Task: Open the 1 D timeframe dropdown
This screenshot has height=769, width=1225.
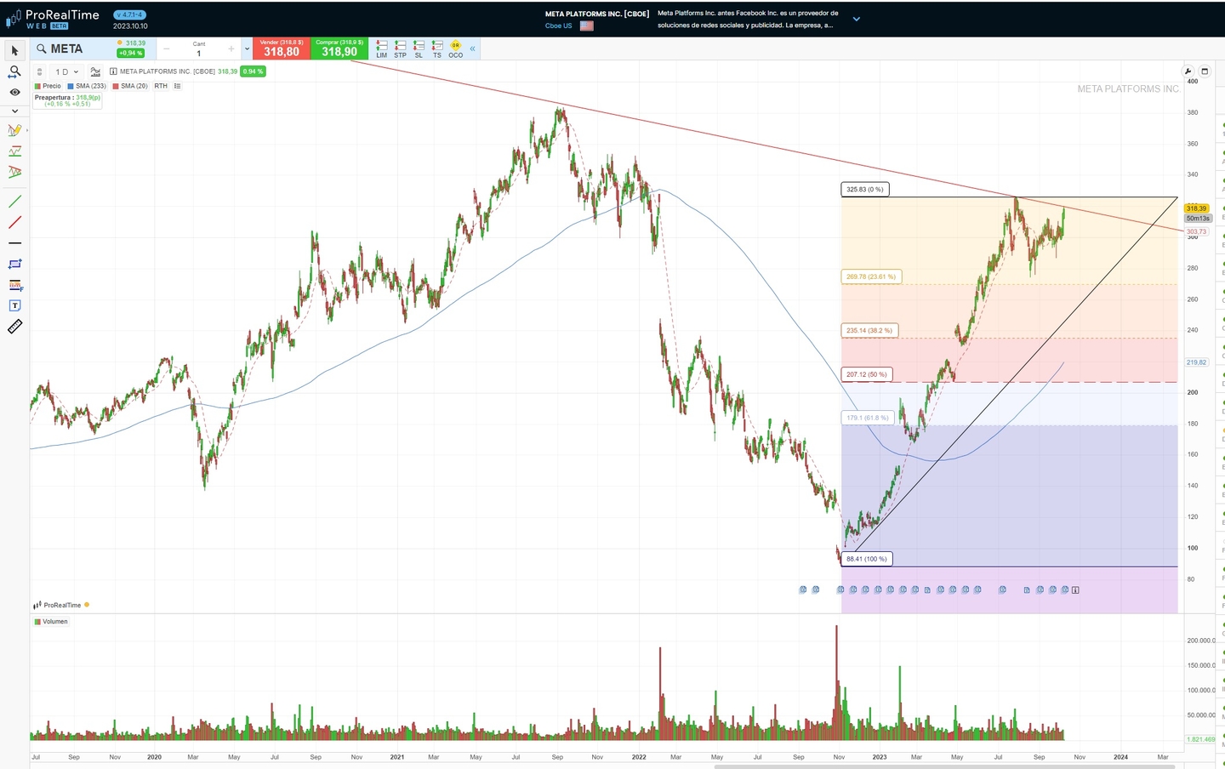Action: point(66,71)
